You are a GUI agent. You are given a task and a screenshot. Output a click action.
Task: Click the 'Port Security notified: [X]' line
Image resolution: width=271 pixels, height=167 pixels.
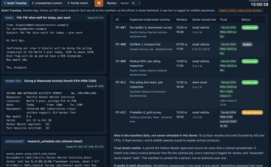pyautogui.click(x=28, y=128)
